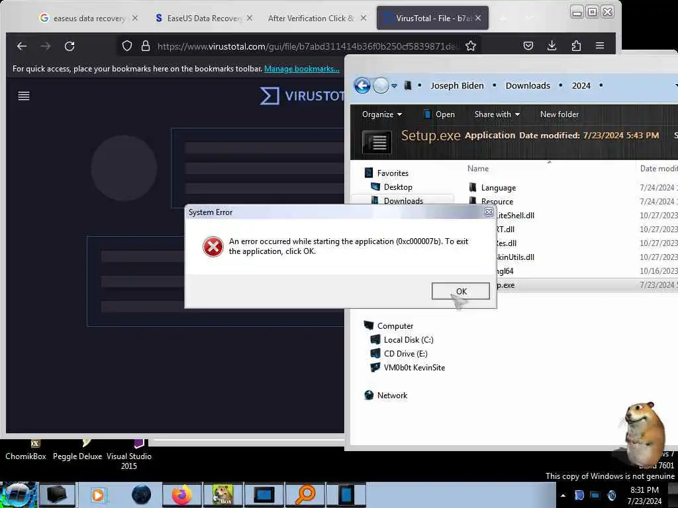Go back in Explorer window
The height and width of the screenshot is (508, 678).
pos(362,85)
